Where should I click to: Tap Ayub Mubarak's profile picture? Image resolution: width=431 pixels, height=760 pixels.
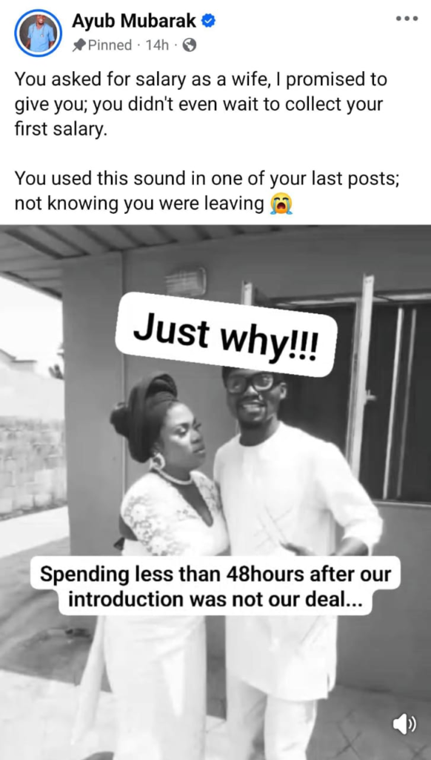39,33
